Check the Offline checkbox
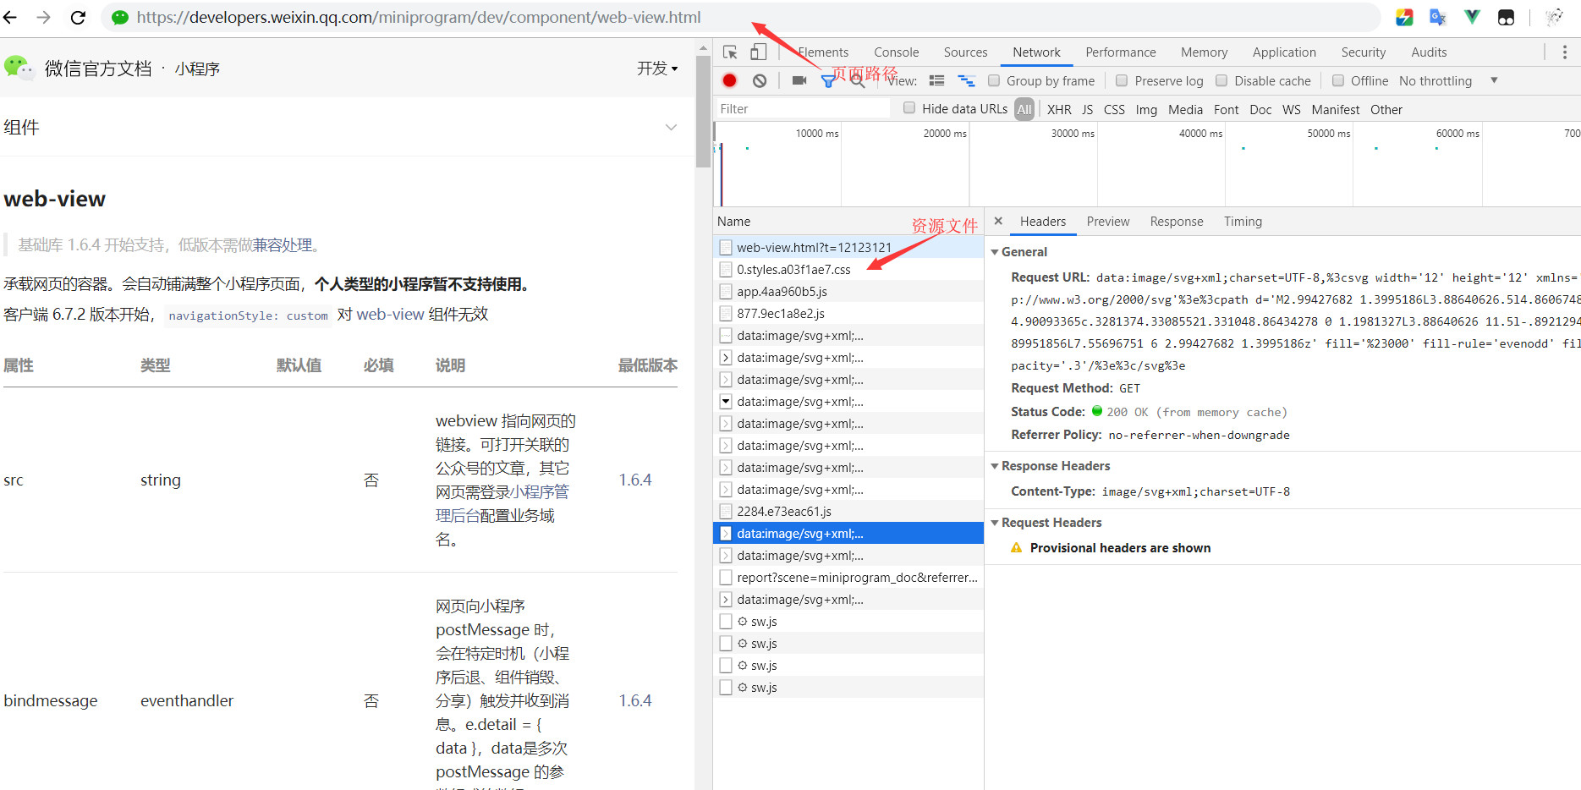This screenshot has height=790, width=1581. [x=1338, y=80]
